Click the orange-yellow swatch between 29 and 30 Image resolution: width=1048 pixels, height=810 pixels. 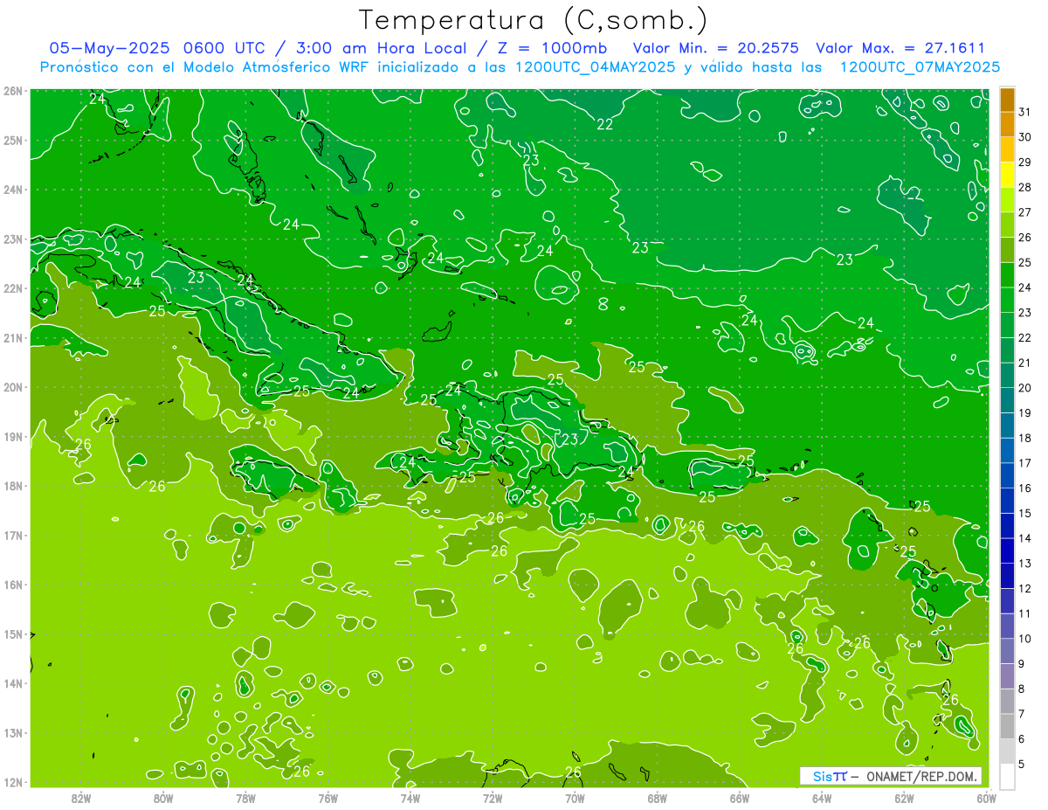[1007, 150]
